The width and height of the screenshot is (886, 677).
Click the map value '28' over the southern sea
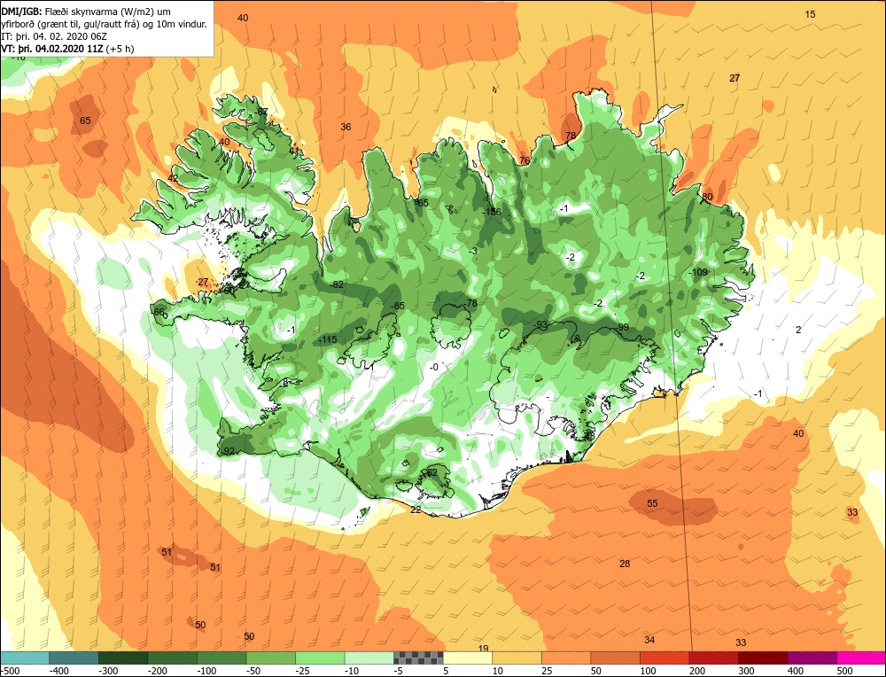click(x=625, y=564)
